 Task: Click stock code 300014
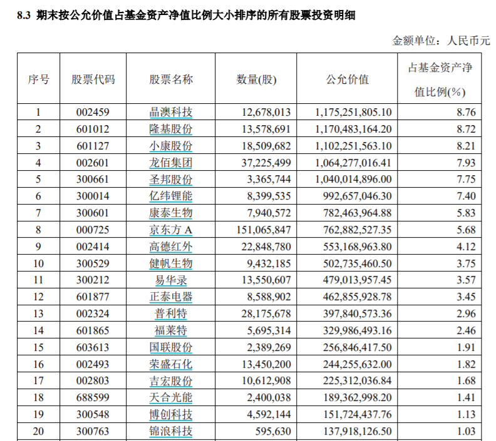click(93, 196)
